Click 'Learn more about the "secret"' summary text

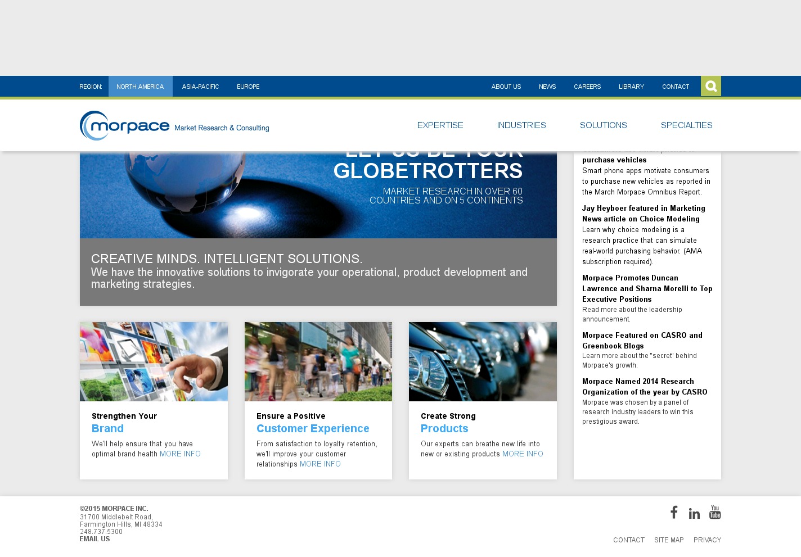[x=640, y=360]
